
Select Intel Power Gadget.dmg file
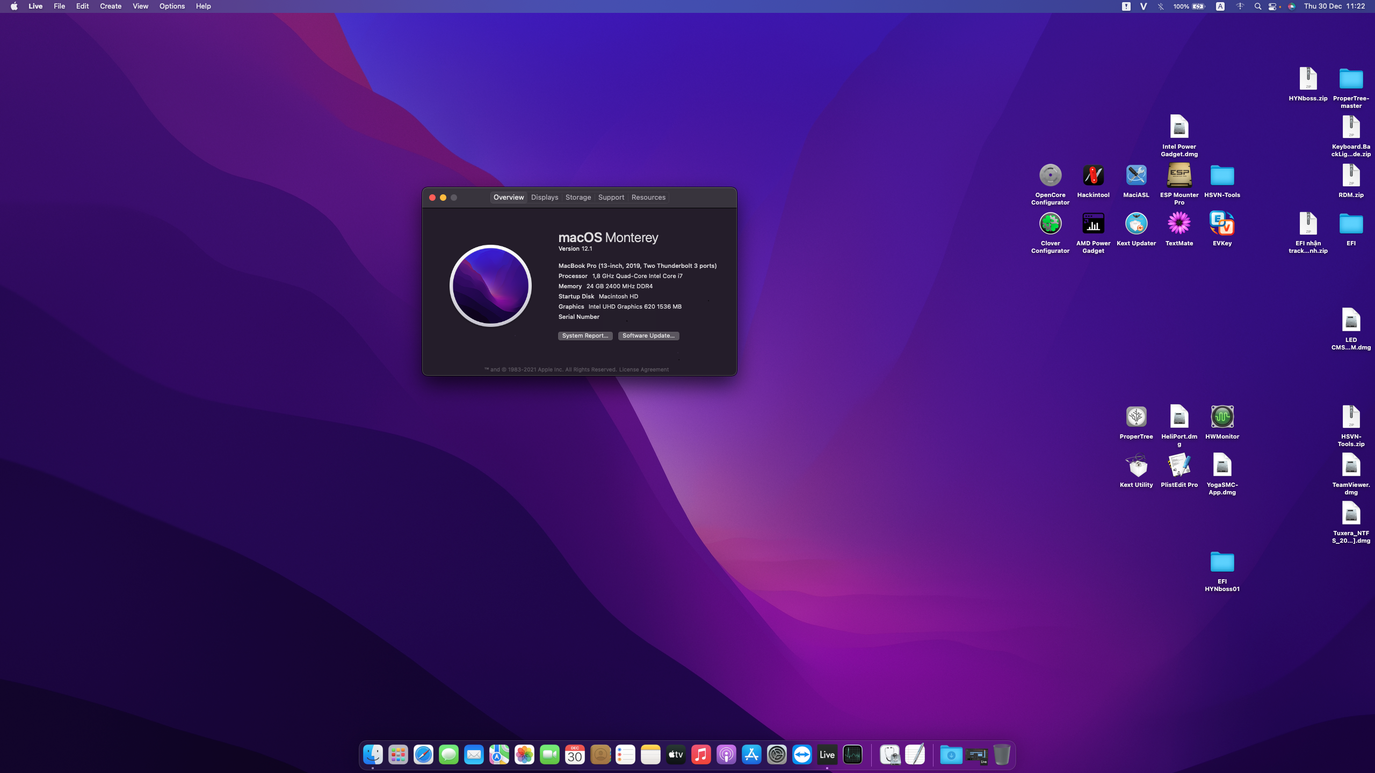[x=1179, y=127]
